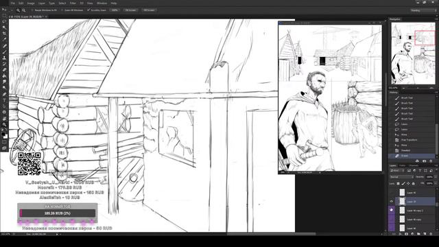Screen dimensions: 439x247
Task: Toggle lock transparent pixels icon
Action: [398, 183]
